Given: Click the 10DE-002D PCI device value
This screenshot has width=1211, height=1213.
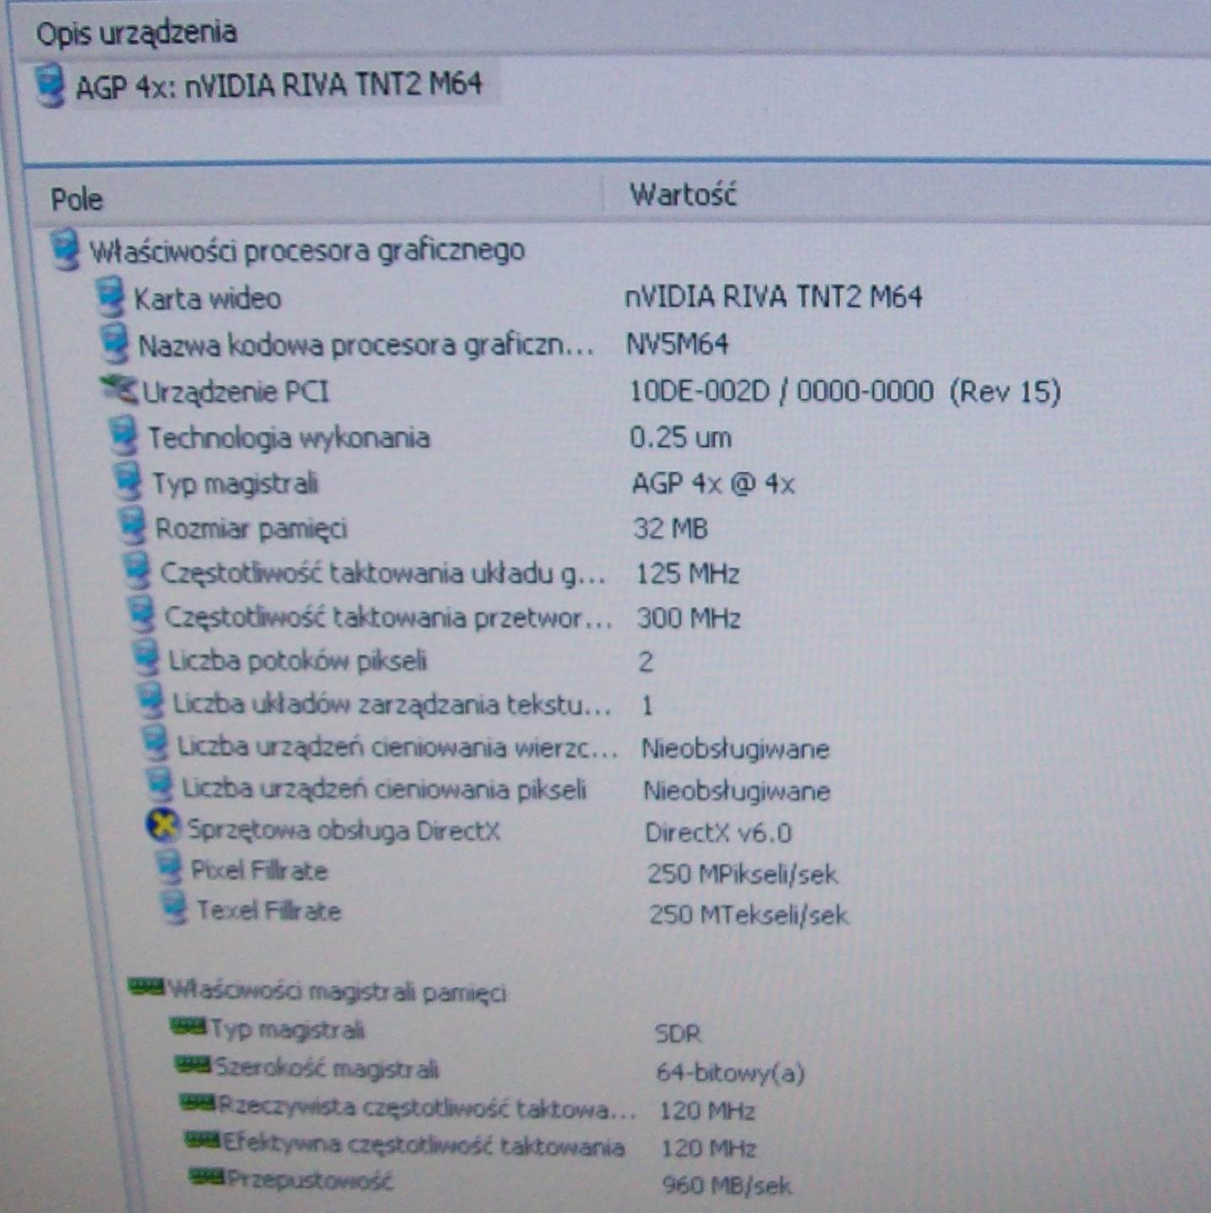Looking at the screenshot, I should tap(845, 391).
